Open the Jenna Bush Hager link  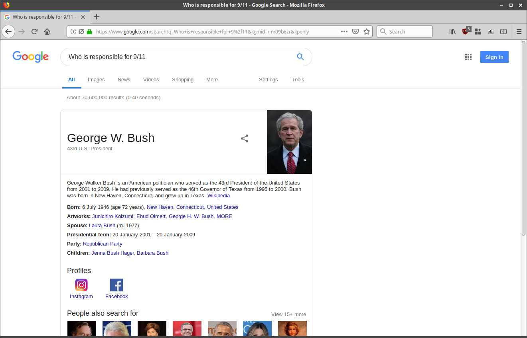[113, 253]
